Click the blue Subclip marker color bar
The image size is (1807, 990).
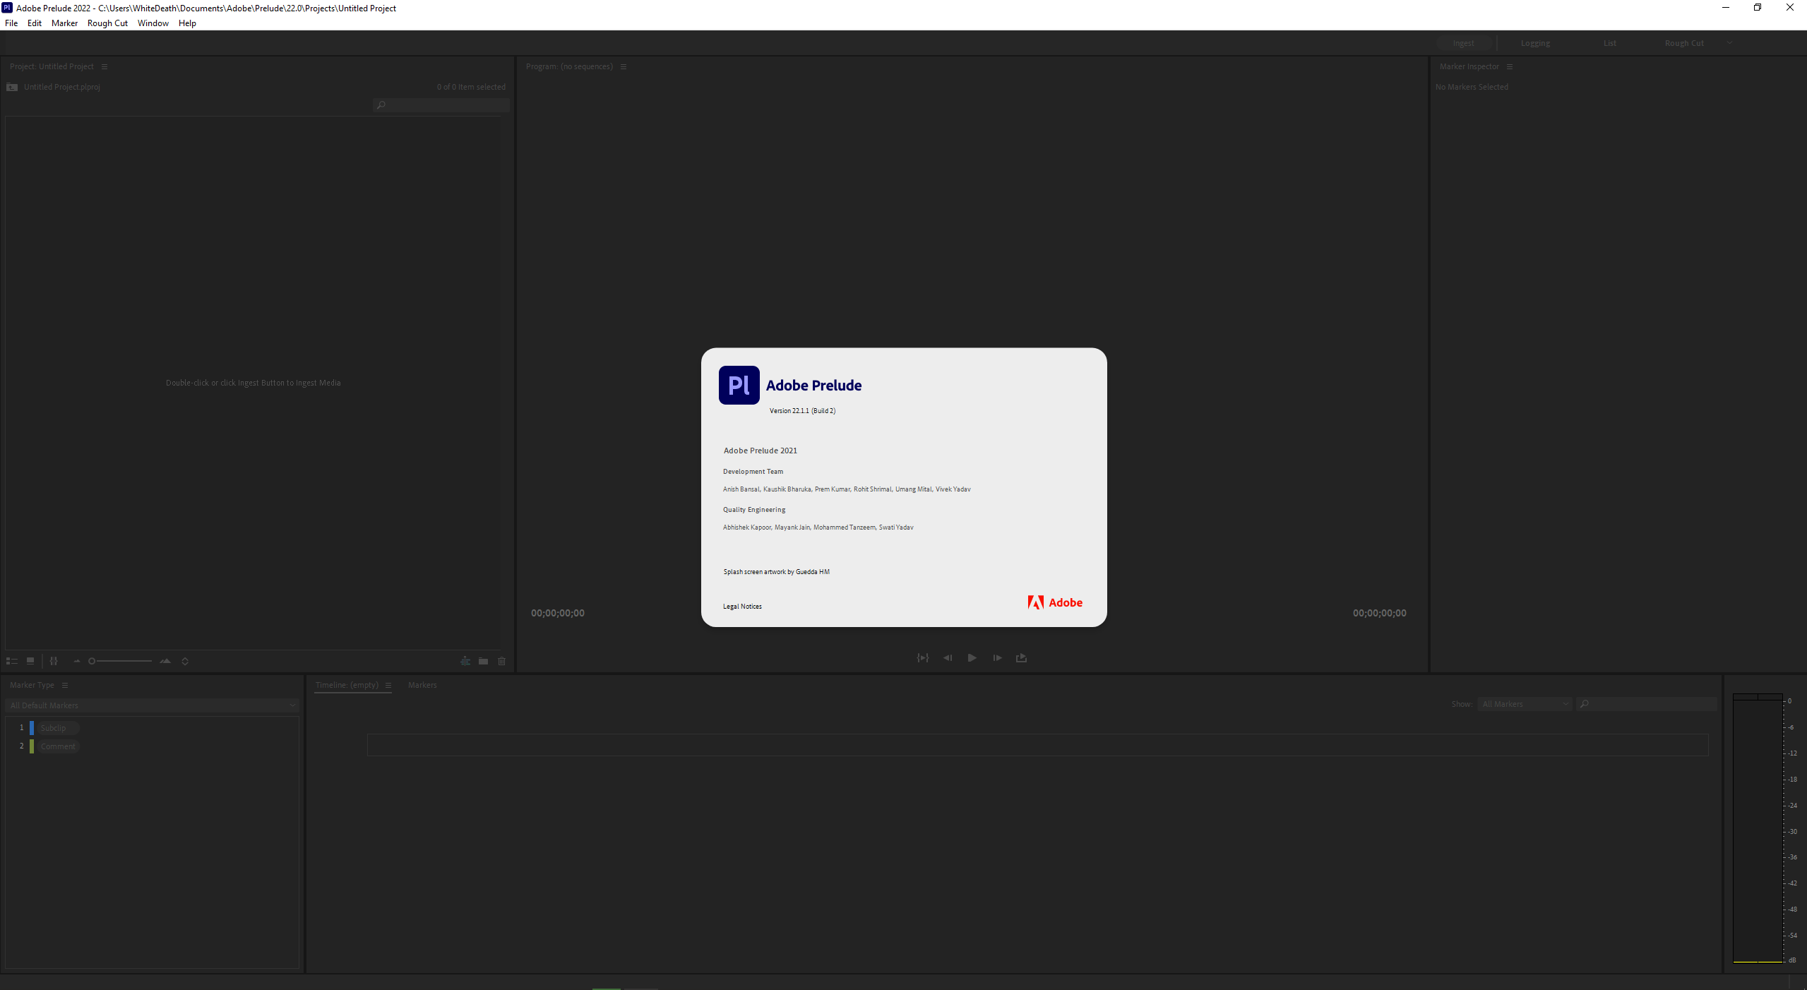tap(31, 728)
